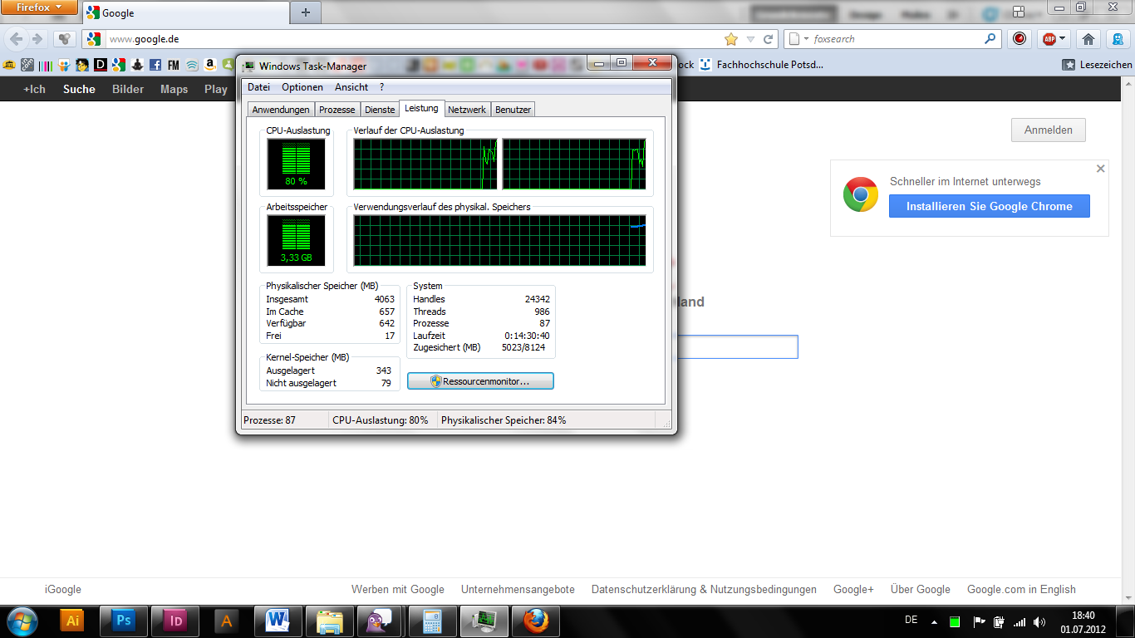This screenshot has width=1135, height=638.
Task: Go back in Firefox history
Action: click(17, 39)
